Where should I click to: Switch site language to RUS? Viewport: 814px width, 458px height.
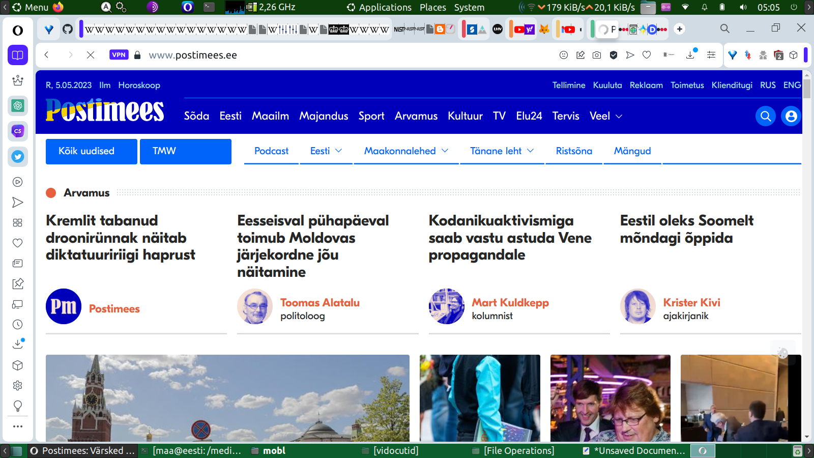coord(768,85)
